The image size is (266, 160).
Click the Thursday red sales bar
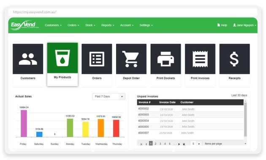[116, 128]
